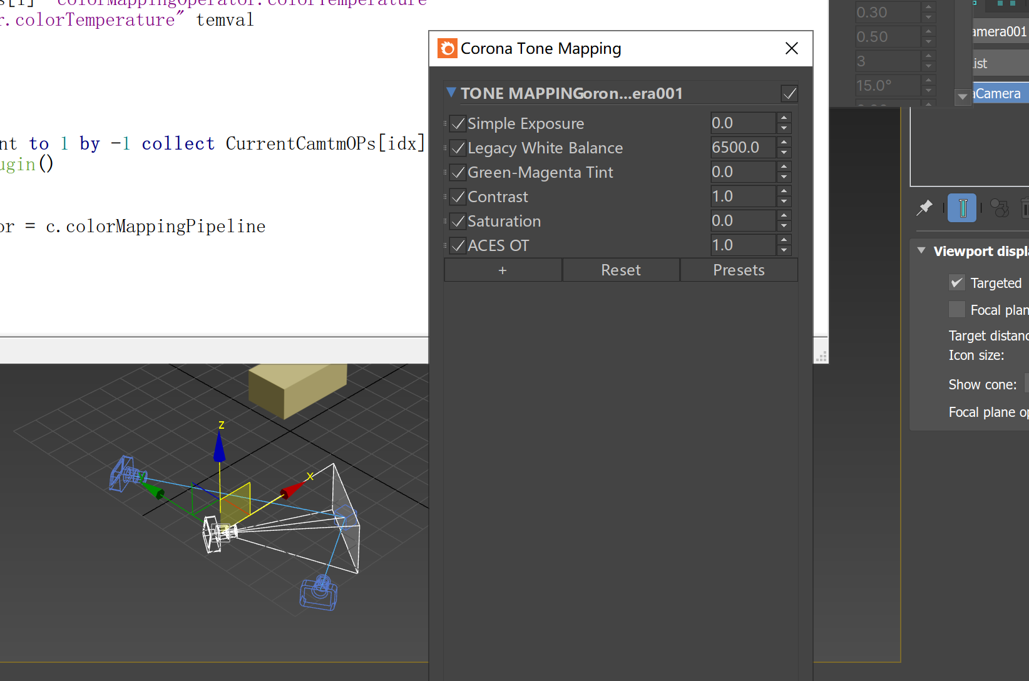Add a new tone mapping operator with +

[x=503, y=270]
